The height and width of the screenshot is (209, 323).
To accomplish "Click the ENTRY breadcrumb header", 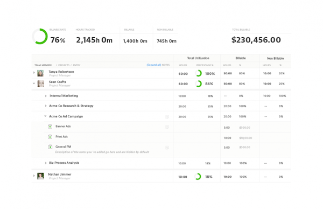I will click(76, 65).
